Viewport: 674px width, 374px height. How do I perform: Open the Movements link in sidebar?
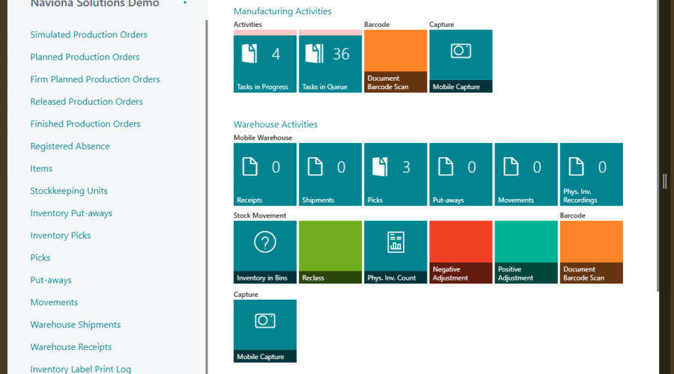pyautogui.click(x=54, y=303)
